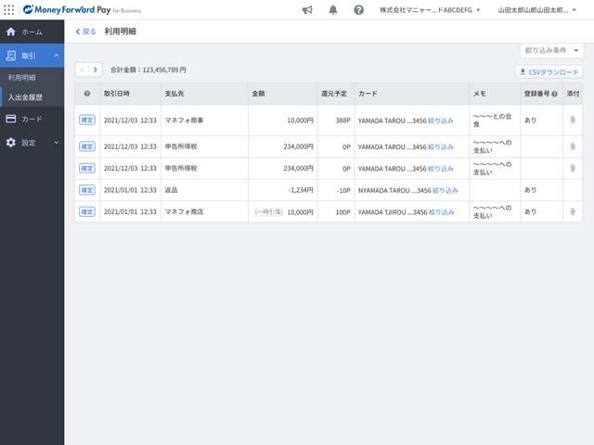Click the memo ～～～との会食
Viewport: 594px width, 445px height.
[x=493, y=120]
